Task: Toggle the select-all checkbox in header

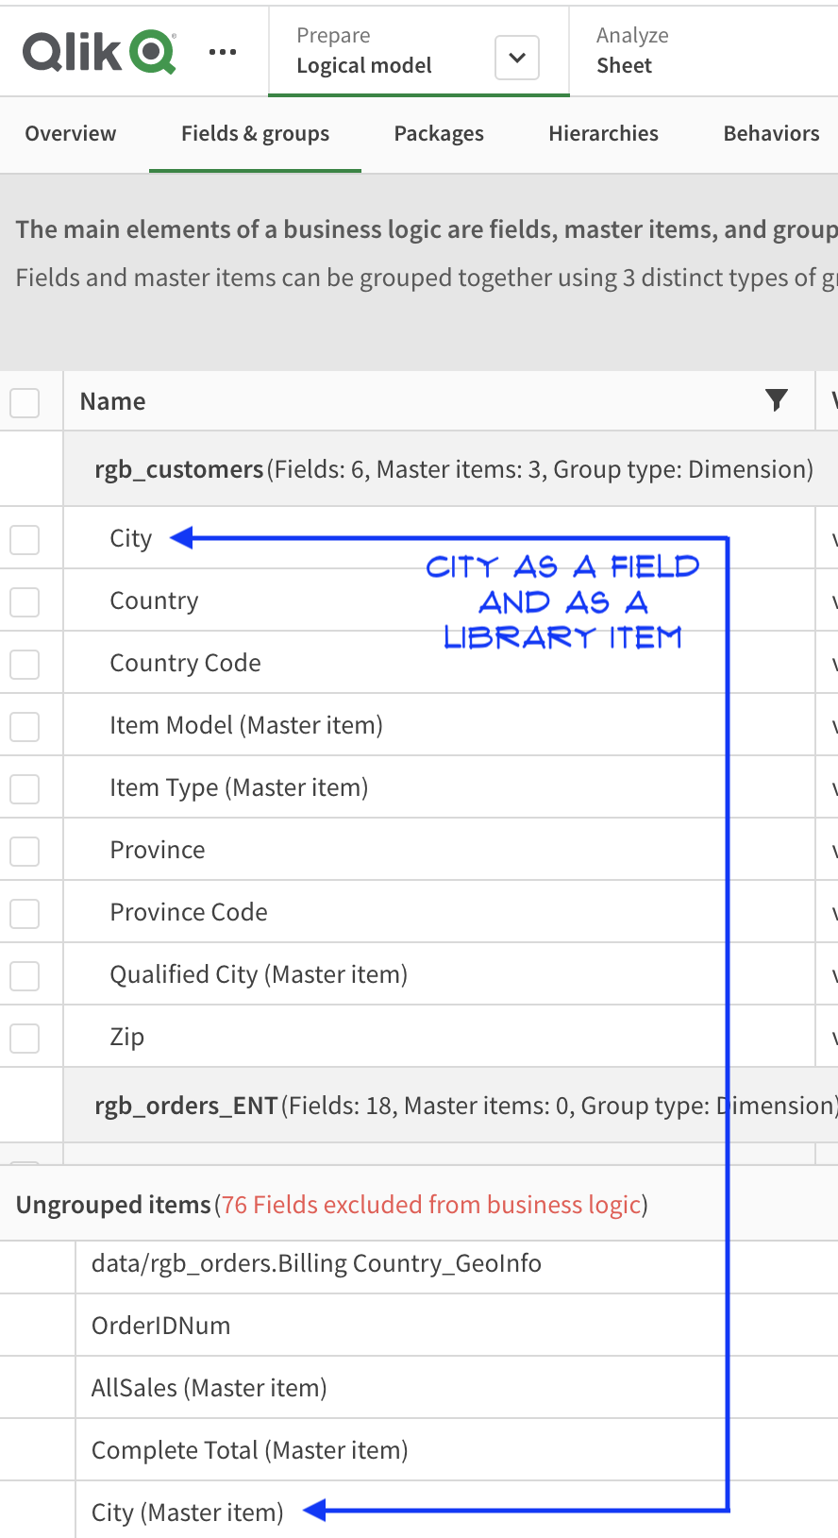Action: point(25,402)
